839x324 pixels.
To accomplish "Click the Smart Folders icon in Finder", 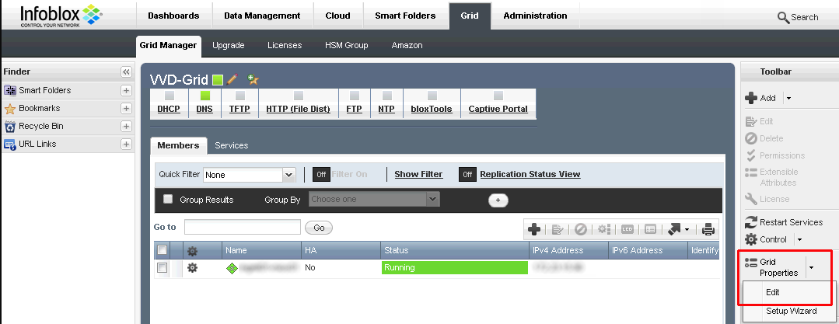I will [x=10, y=90].
